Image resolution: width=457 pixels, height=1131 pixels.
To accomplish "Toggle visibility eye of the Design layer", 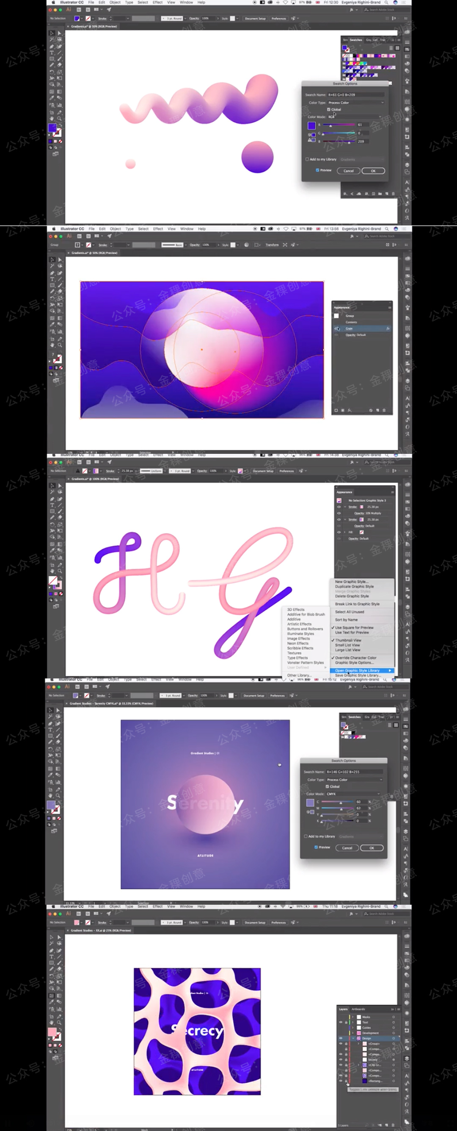I will pos(341,1038).
